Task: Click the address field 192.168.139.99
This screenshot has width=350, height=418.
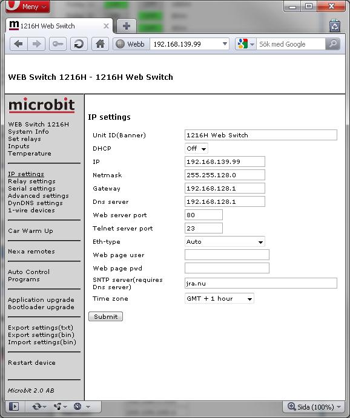Action: [186, 44]
